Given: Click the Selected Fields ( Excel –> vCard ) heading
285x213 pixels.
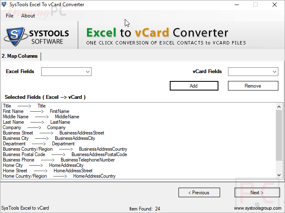Looking at the screenshot, I should click(x=45, y=97).
